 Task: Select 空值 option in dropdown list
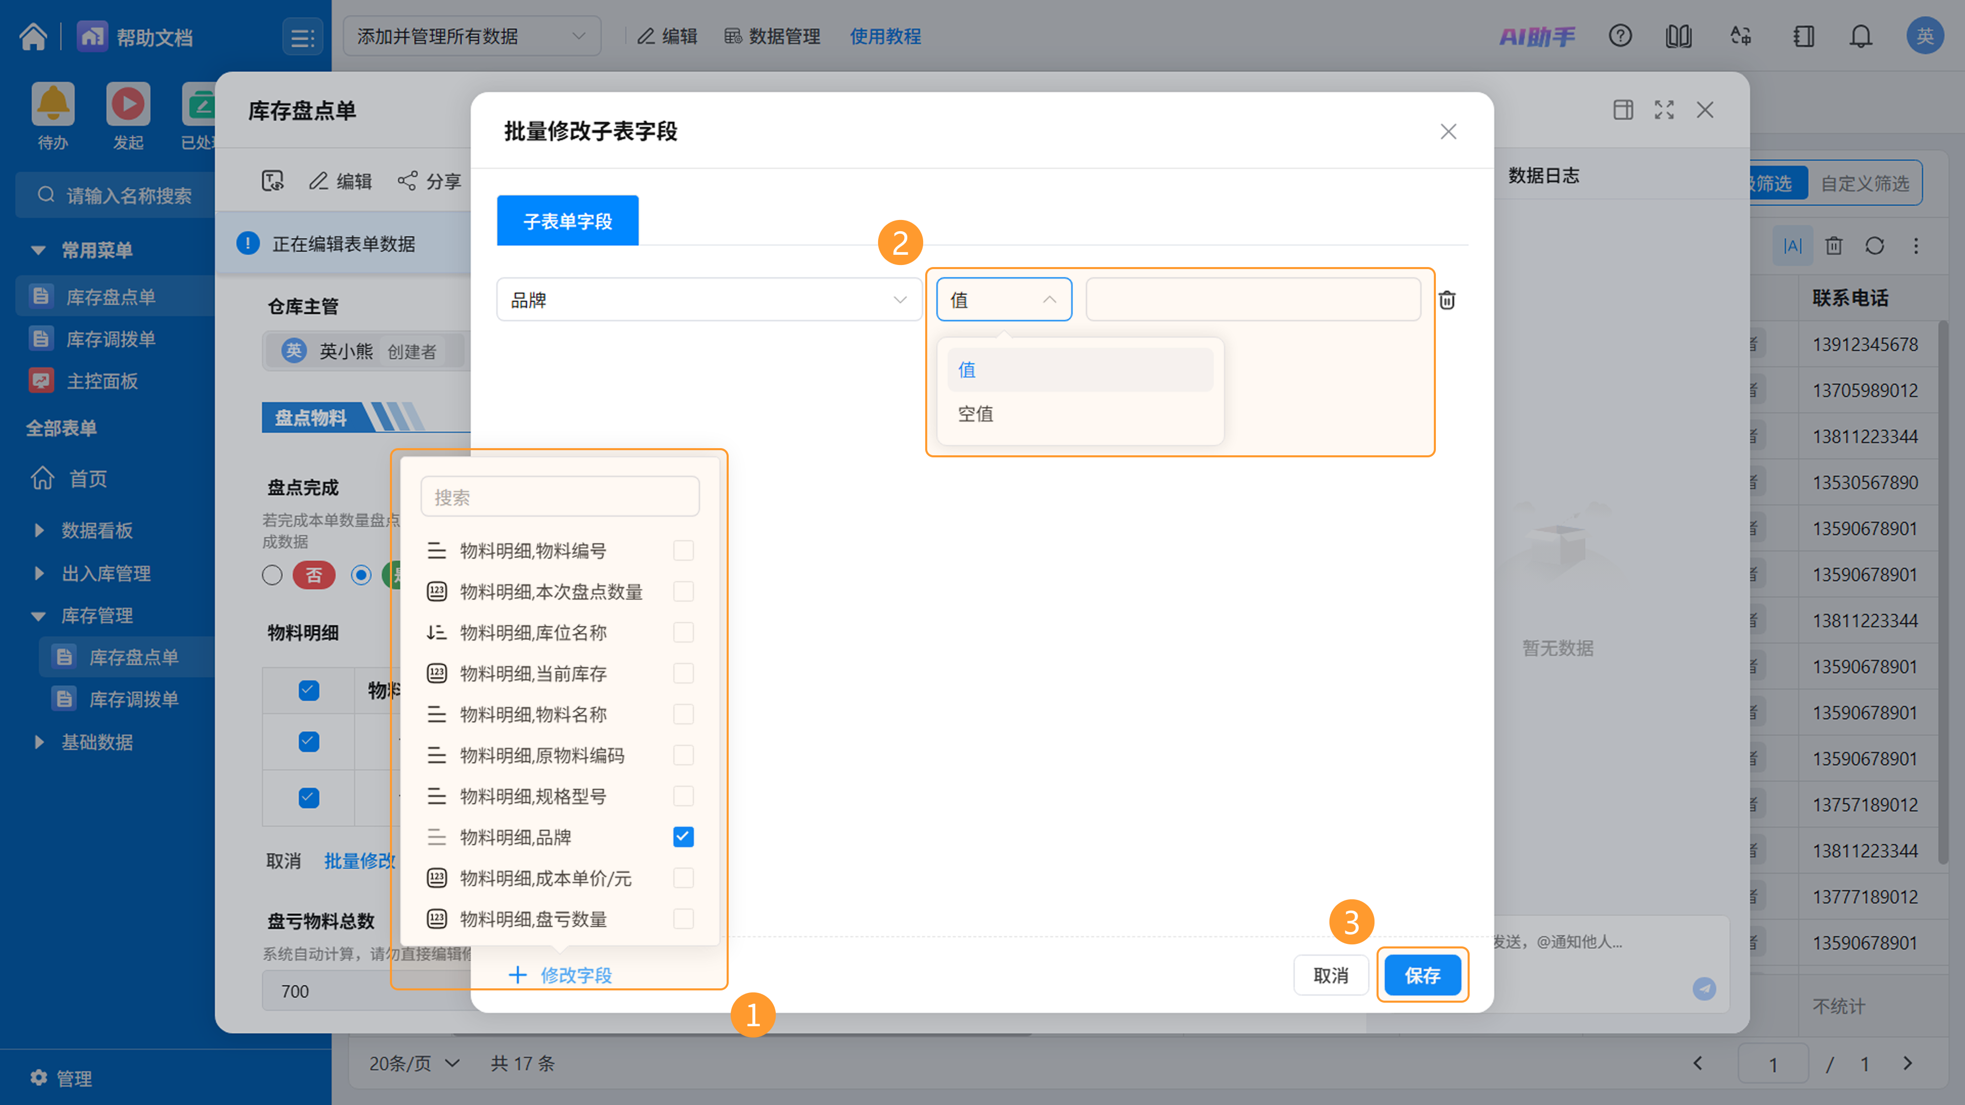(x=1079, y=414)
